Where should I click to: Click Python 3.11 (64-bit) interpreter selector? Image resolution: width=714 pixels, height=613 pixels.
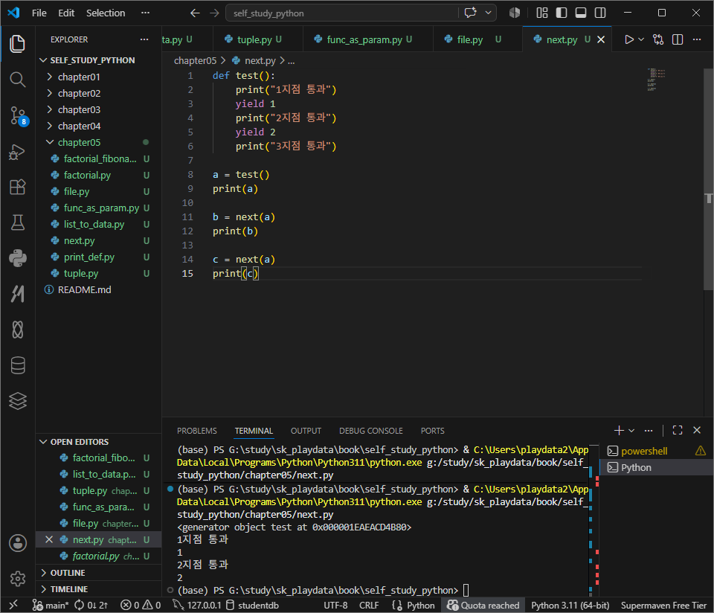pos(570,605)
